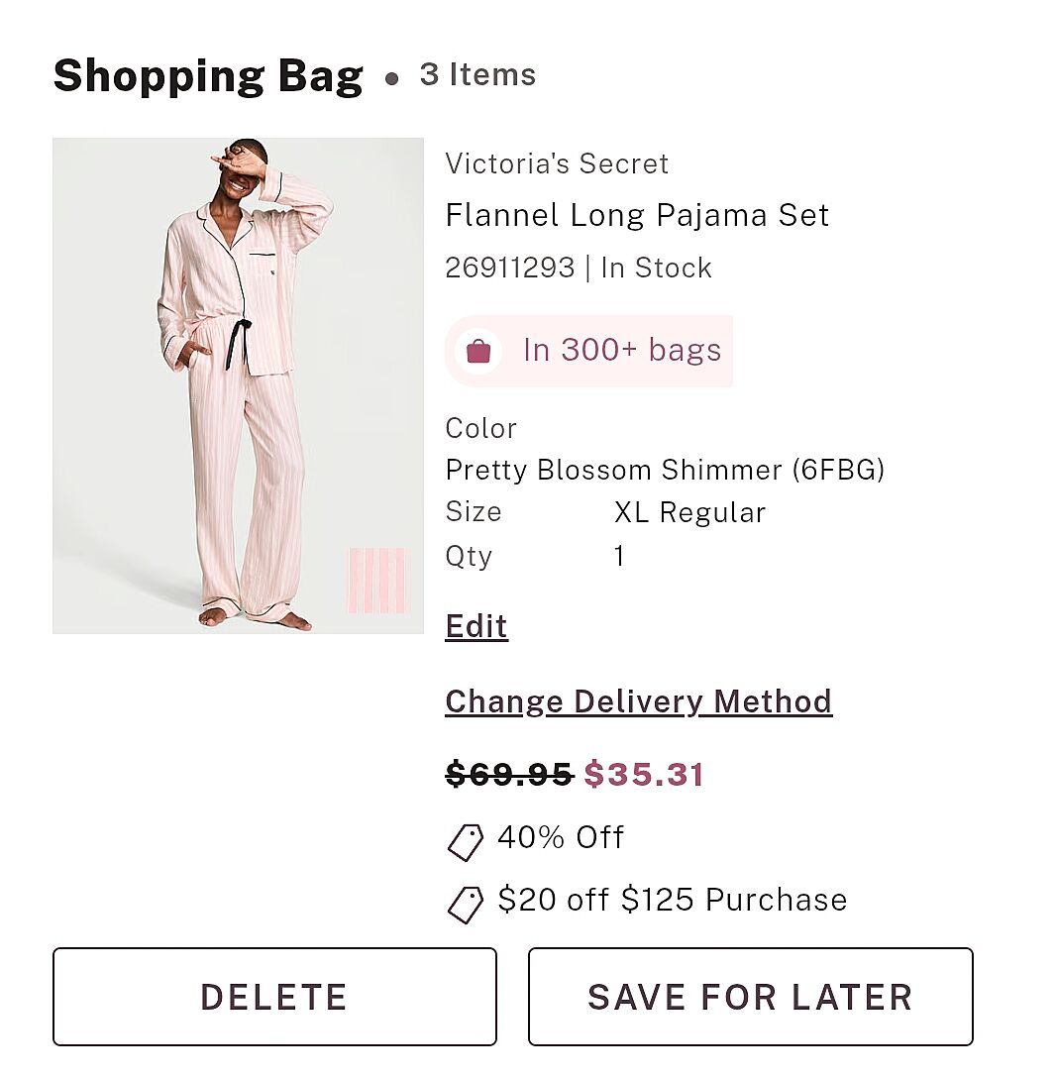Click the XL Regular size value
The image size is (1056, 1077).
(689, 512)
